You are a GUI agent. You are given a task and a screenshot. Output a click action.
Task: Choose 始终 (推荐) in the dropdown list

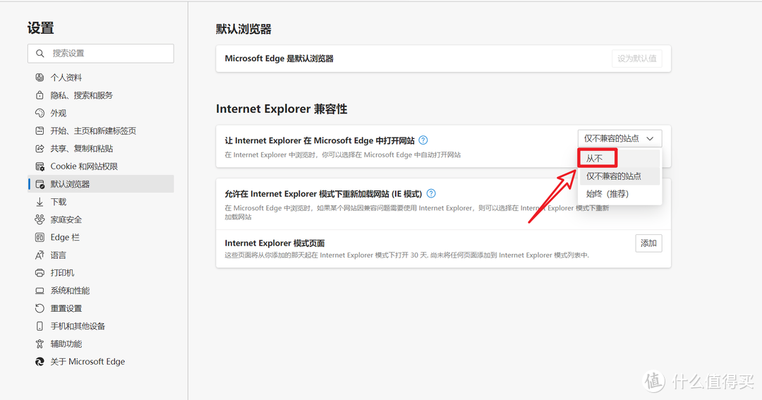(x=607, y=194)
